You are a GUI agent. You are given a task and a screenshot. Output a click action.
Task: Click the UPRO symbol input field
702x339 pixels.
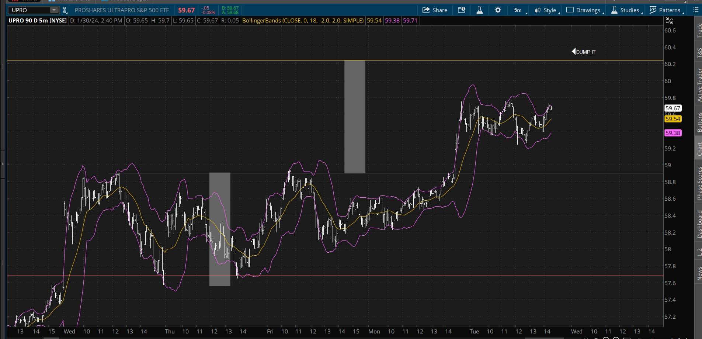coord(31,10)
